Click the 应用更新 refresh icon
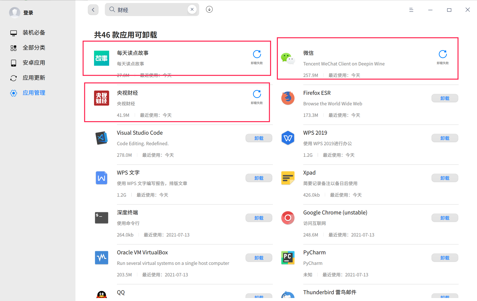 click(14, 78)
